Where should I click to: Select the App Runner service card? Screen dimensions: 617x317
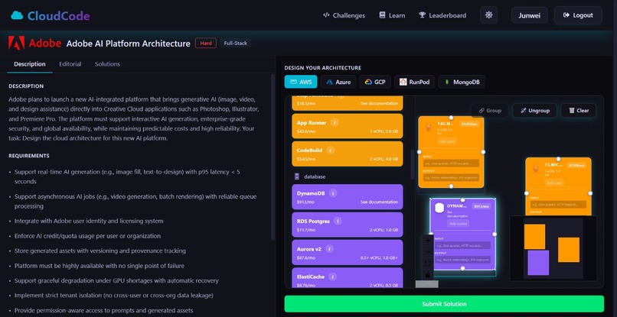pos(347,126)
